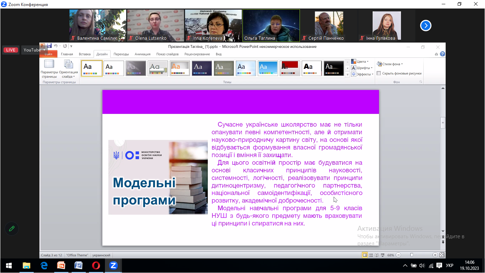Check the Скрыть фоновые рисунки checkbox
This screenshot has width=485, height=273.
[x=379, y=73]
